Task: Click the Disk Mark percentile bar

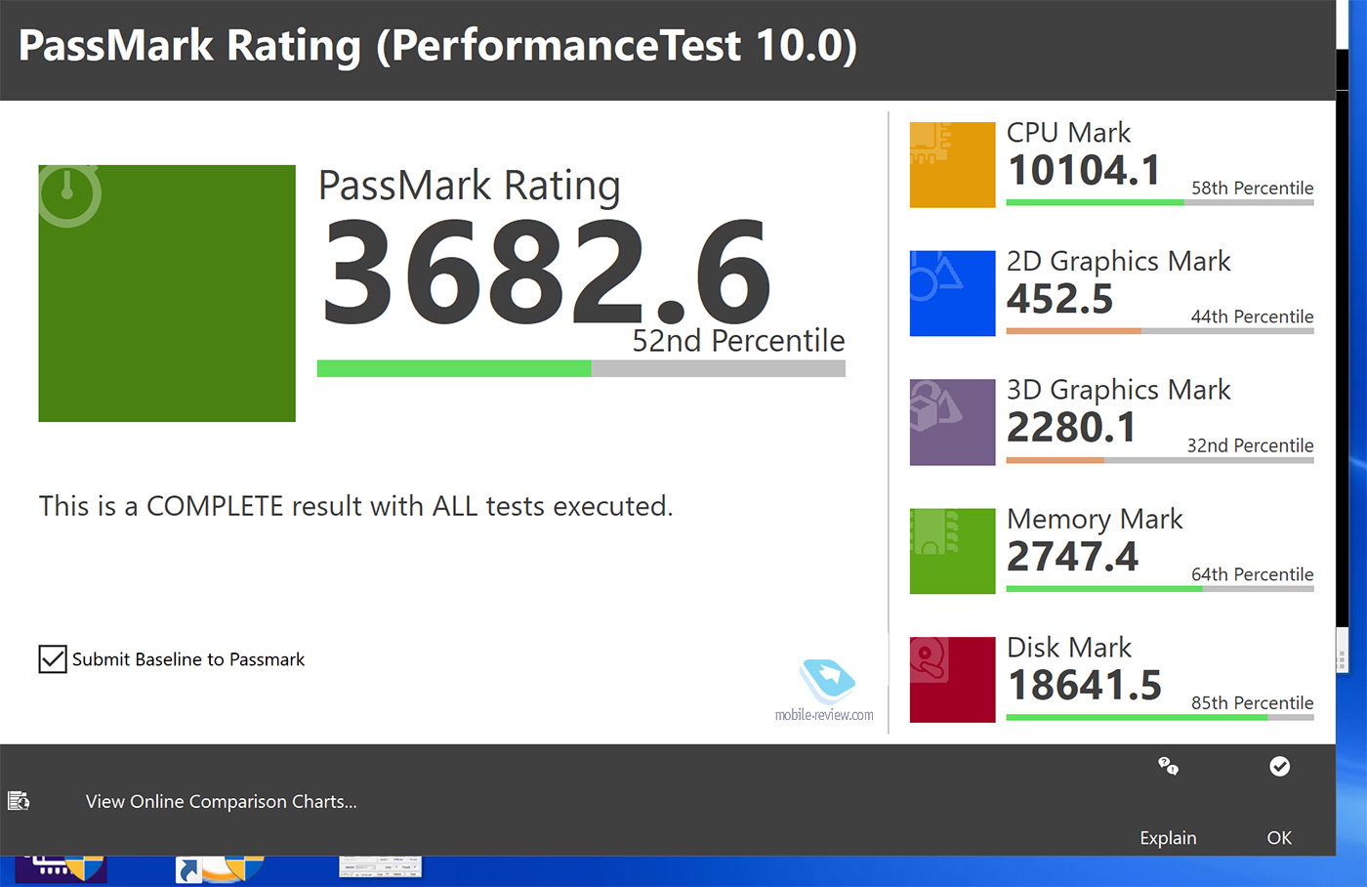Action: tap(1160, 717)
